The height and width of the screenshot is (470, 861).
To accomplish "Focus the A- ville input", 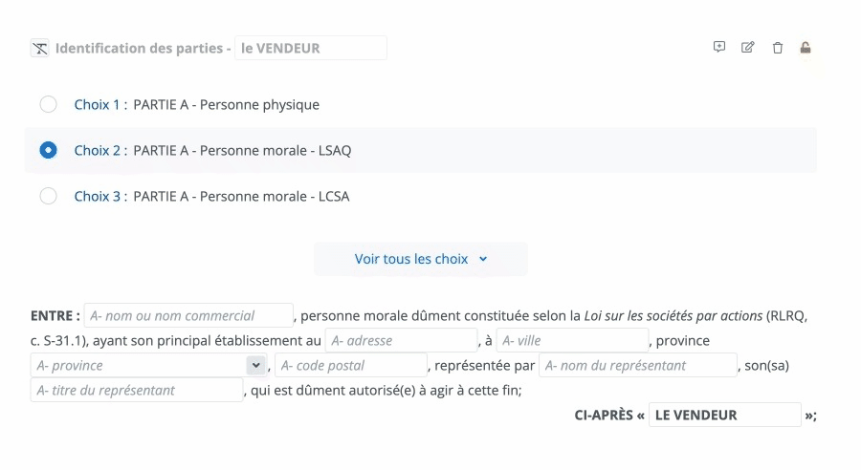I will [572, 340].
